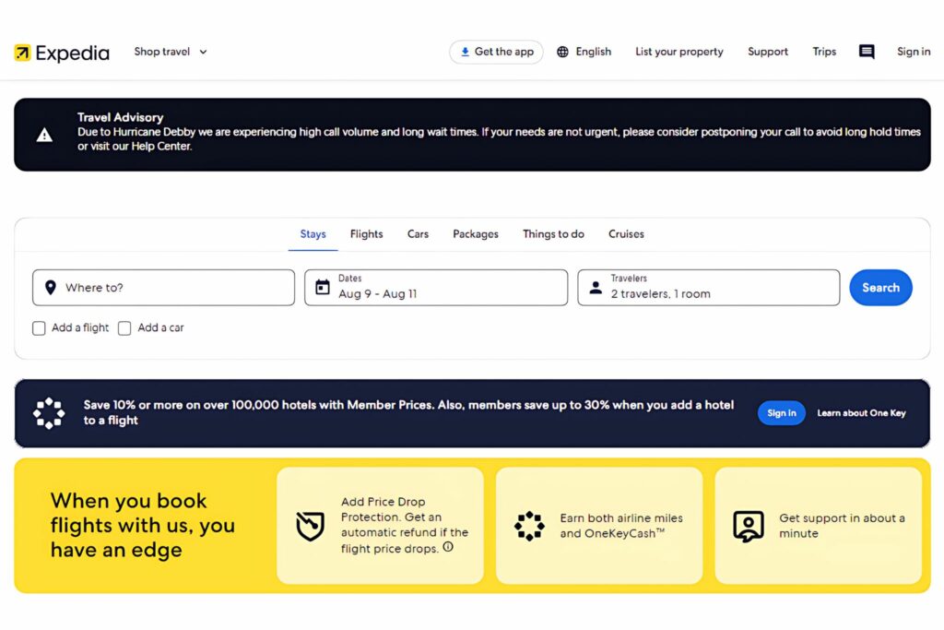Click the Search button

[x=880, y=287]
